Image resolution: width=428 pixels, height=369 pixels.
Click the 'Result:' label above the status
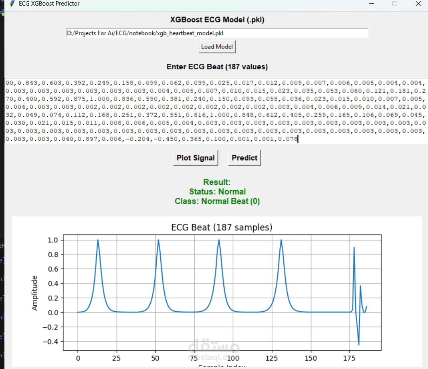[x=217, y=182]
